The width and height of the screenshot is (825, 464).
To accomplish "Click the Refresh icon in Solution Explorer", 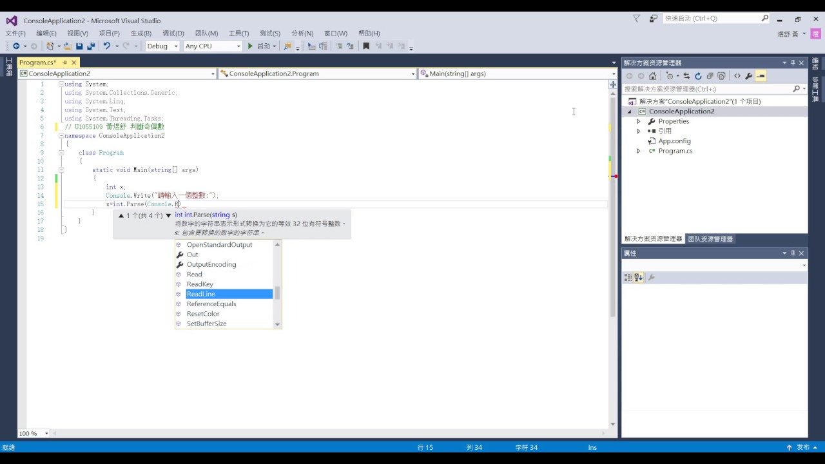I will [698, 76].
